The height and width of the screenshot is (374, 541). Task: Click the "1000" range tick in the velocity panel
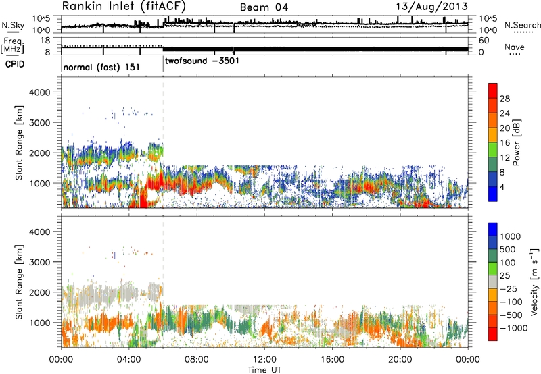tap(40, 322)
